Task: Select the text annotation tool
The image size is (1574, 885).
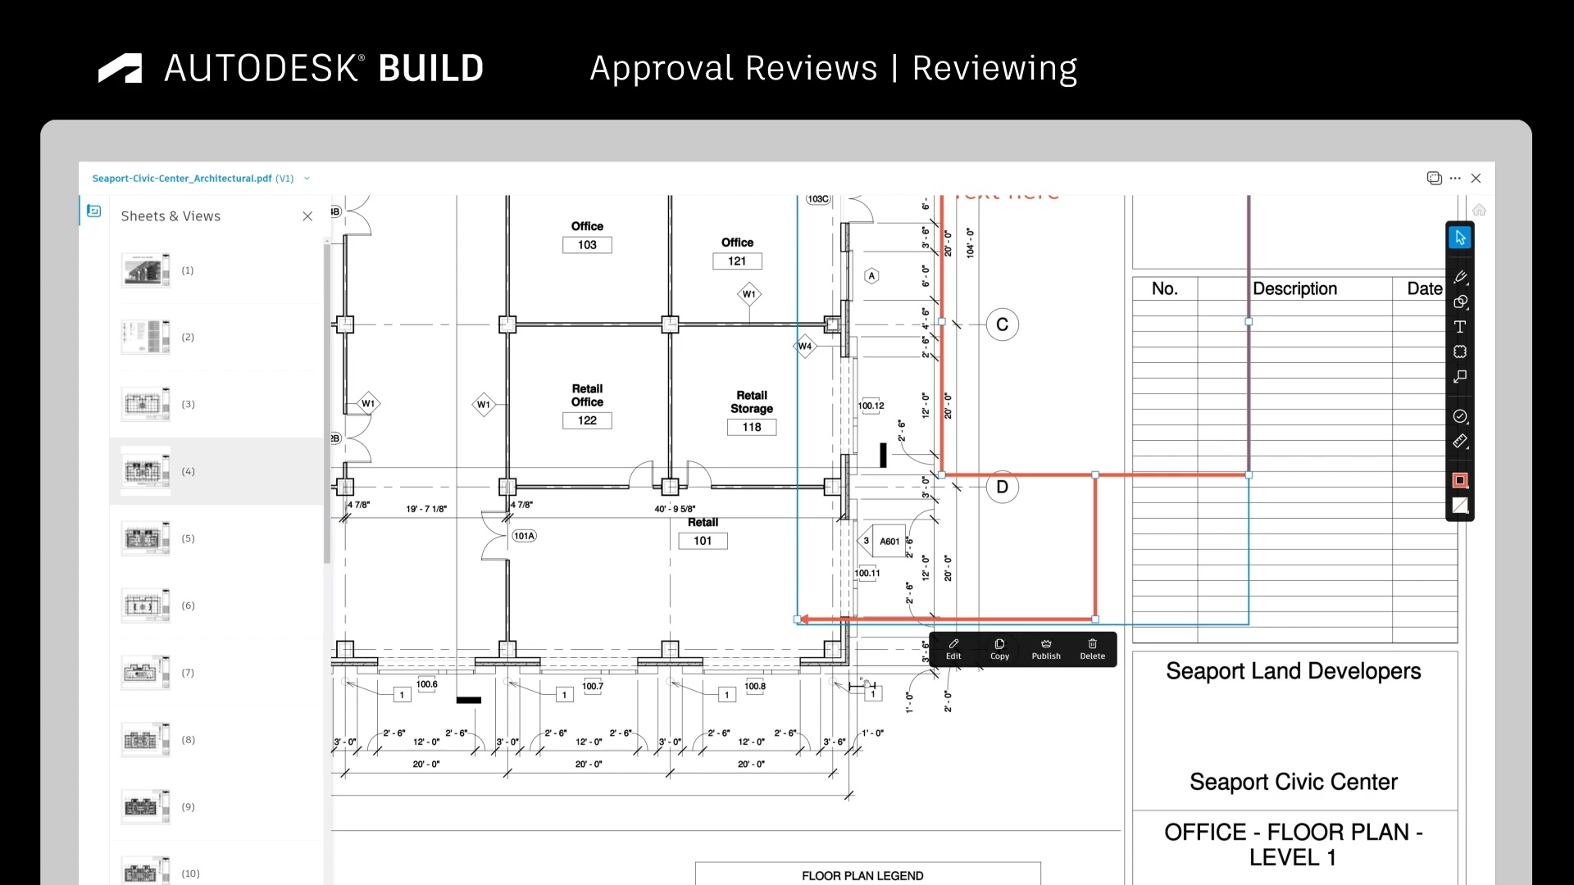Action: (x=1461, y=326)
